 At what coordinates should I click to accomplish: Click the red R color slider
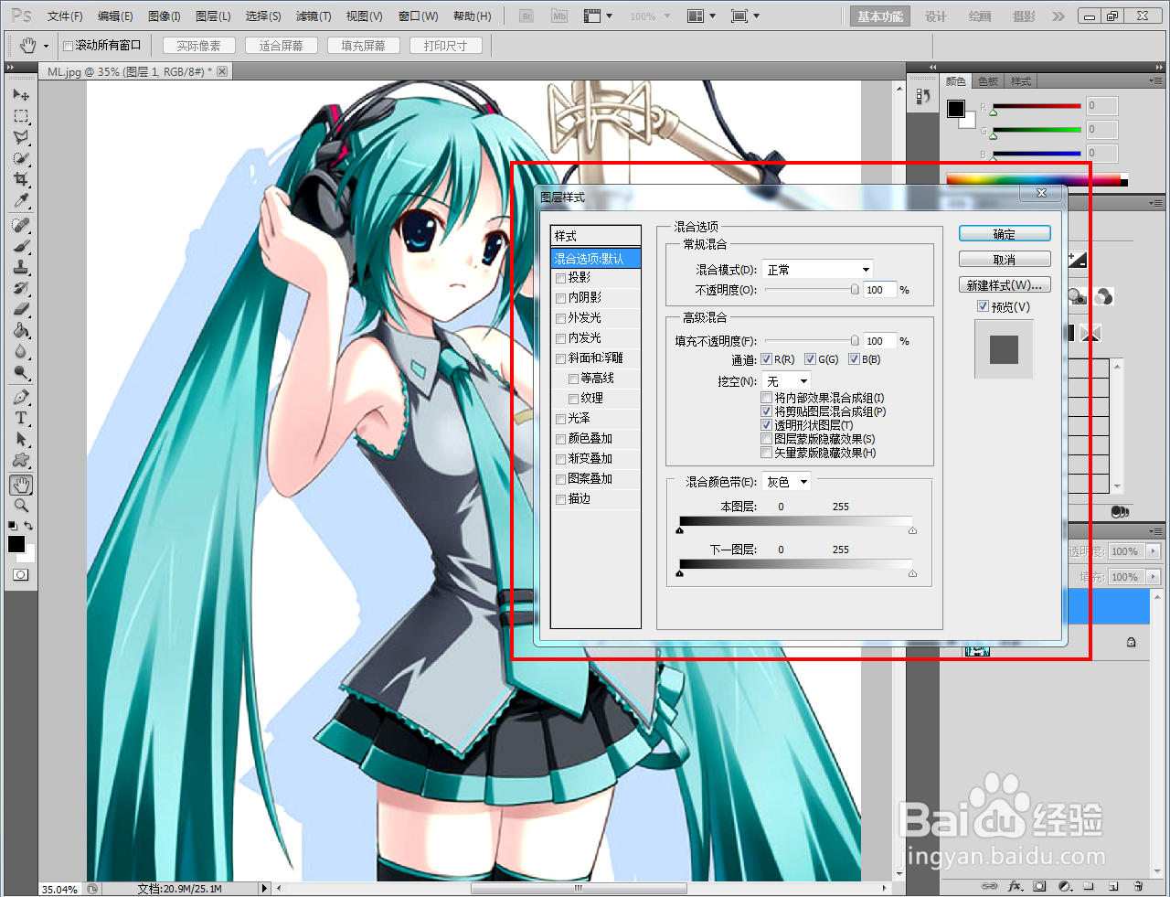pyautogui.click(x=1037, y=106)
